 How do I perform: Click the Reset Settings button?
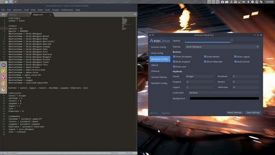(x=235, y=112)
